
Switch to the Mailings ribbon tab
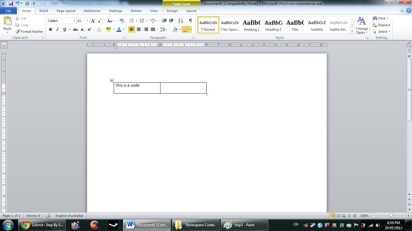coord(116,11)
